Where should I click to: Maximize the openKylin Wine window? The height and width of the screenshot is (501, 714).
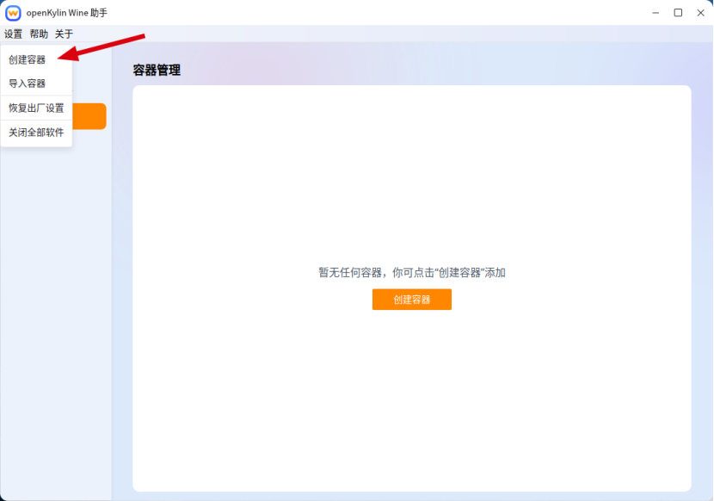pos(678,13)
